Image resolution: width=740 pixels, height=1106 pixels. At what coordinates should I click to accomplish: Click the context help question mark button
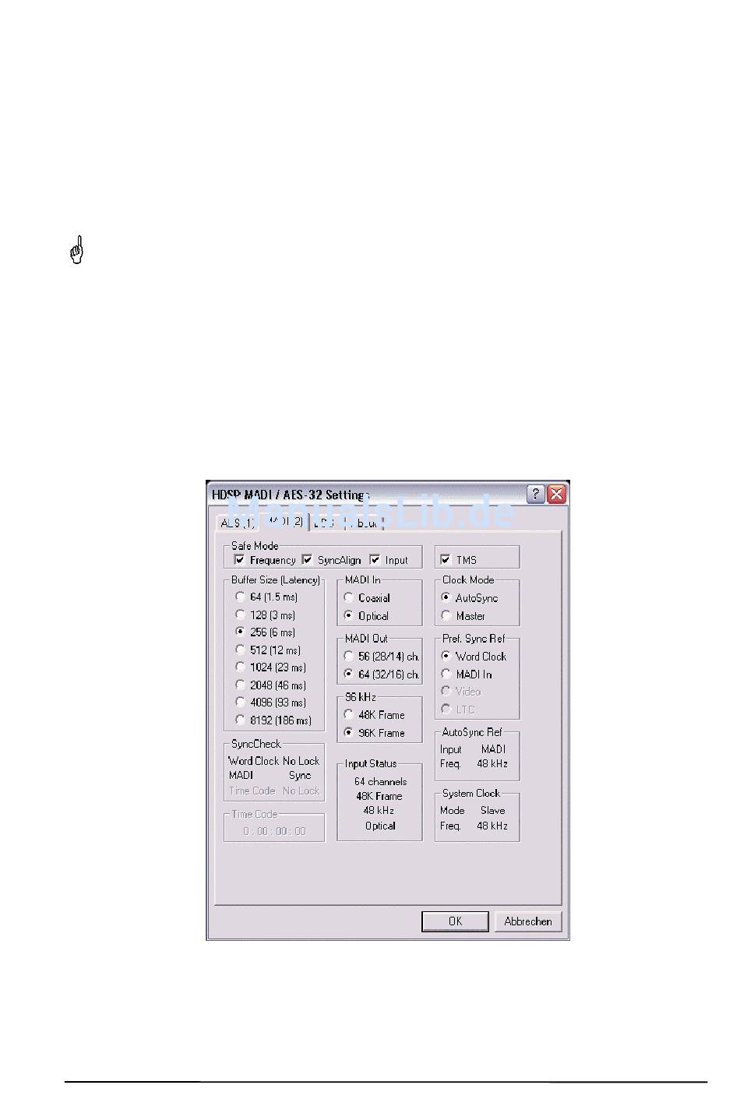click(x=535, y=494)
